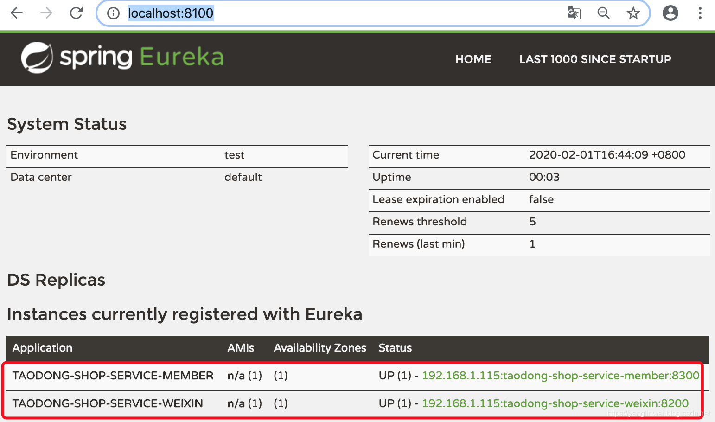This screenshot has height=422, width=715.
Task: Click the Availability Zones column header
Action: point(320,348)
